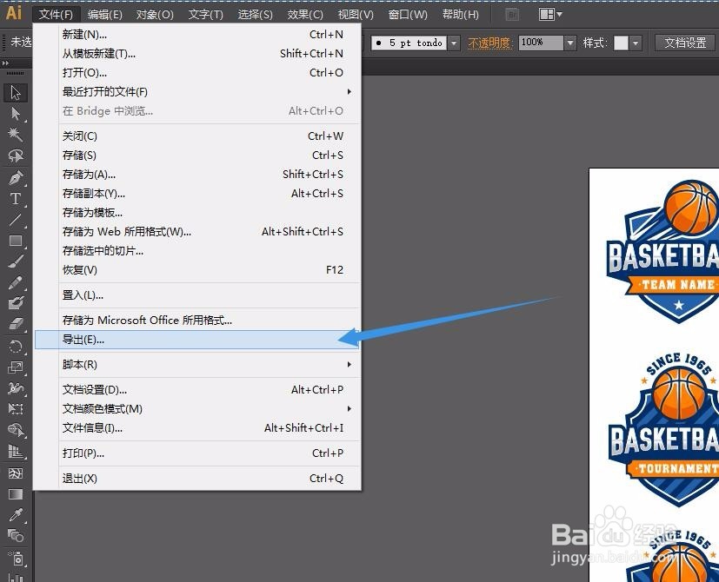Screen dimensions: 719x582
Task: Expand the 文档颜色模式(M) submenu
Action: pyautogui.click(x=350, y=408)
